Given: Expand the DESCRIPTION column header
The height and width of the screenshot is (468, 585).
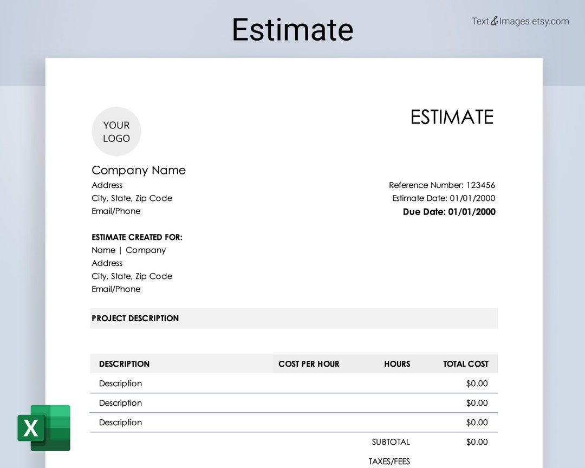Looking at the screenshot, I should pyautogui.click(x=124, y=363).
